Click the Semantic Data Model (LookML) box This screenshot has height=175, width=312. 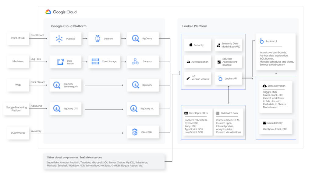coord(228,45)
